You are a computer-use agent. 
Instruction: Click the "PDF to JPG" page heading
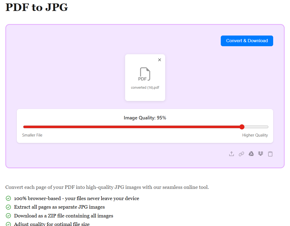click(37, 7)
